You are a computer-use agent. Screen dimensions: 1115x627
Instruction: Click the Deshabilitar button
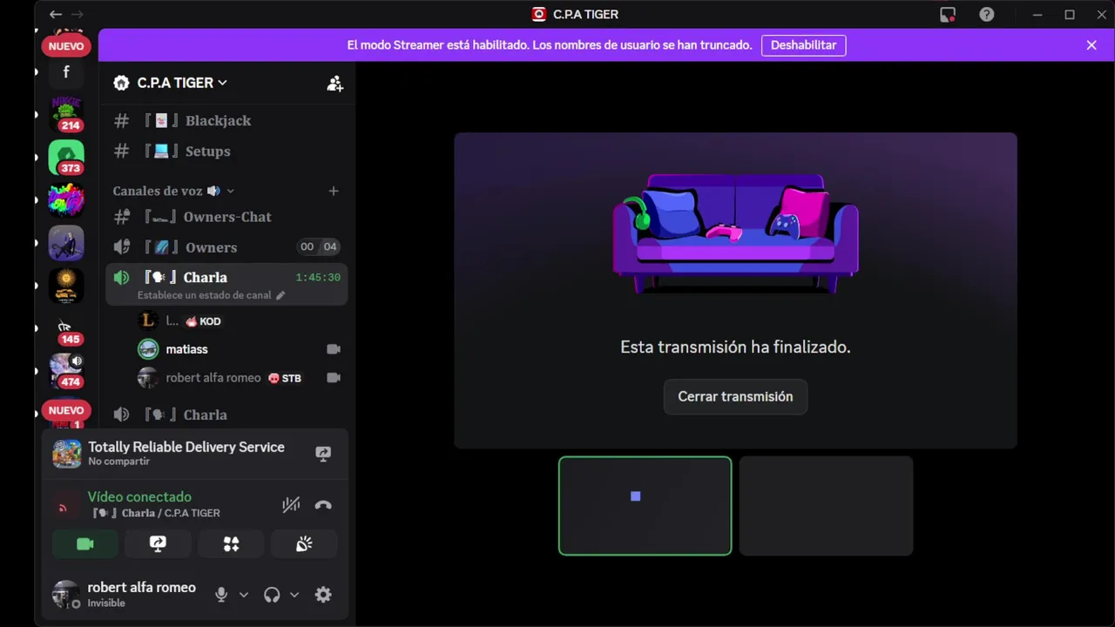803,45
